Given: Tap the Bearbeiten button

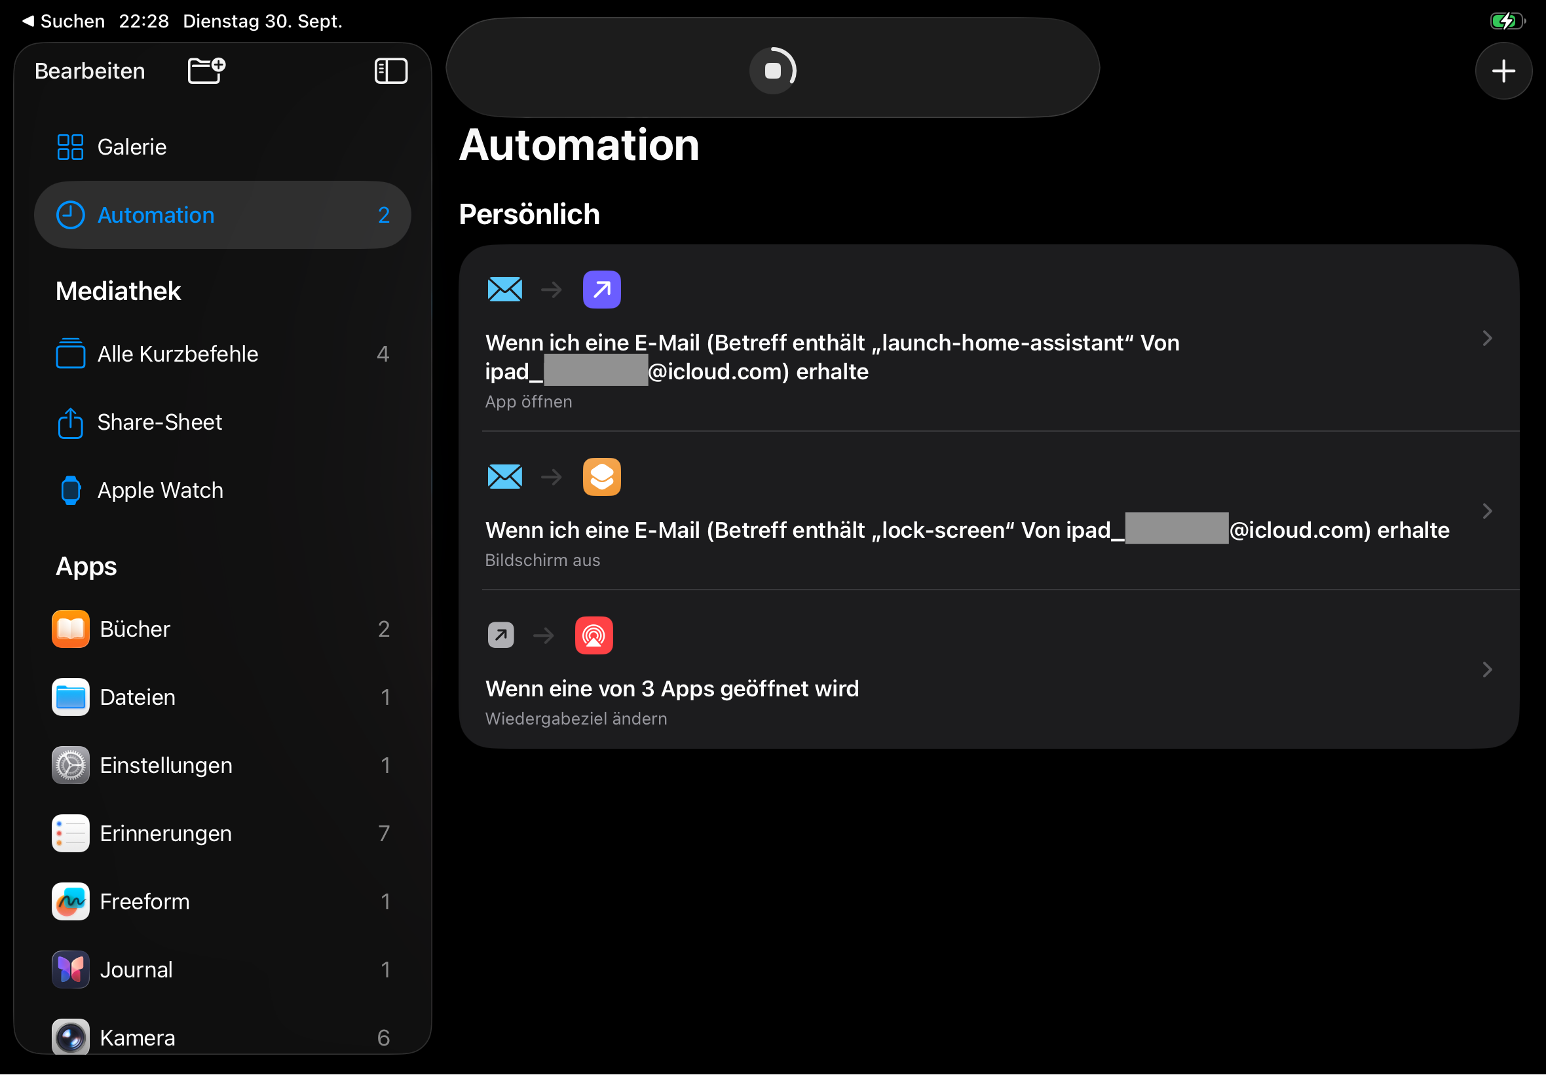Looking at the screenshot, I should [x=90, y=71].
